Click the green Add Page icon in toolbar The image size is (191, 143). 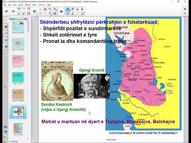pos(19,14)
